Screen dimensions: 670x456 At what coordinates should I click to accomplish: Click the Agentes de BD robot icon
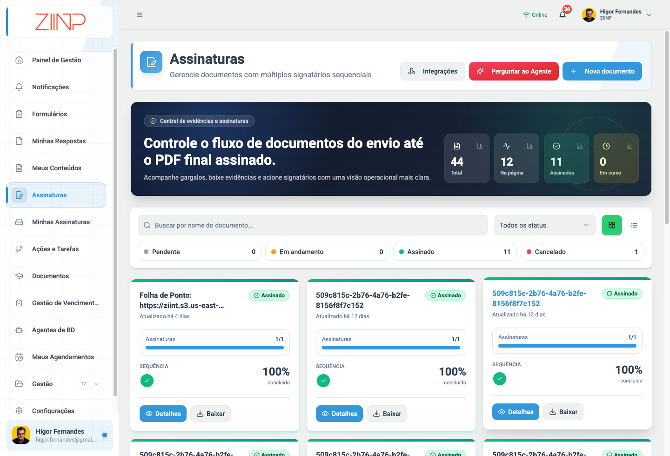point(19,330)
